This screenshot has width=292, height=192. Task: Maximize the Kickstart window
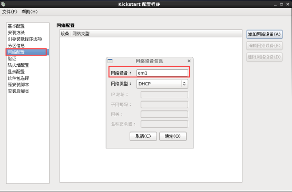click(281, 4)
